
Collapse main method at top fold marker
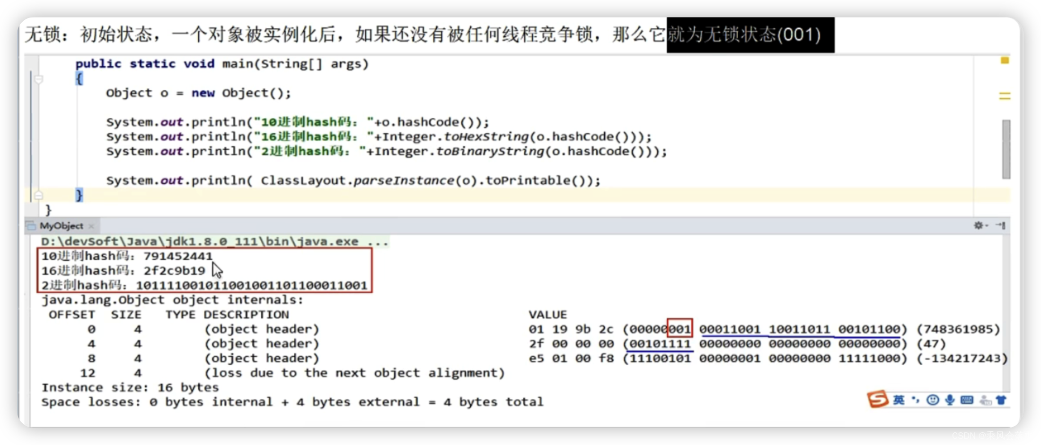pyautogui.click(x=39, y=79)
